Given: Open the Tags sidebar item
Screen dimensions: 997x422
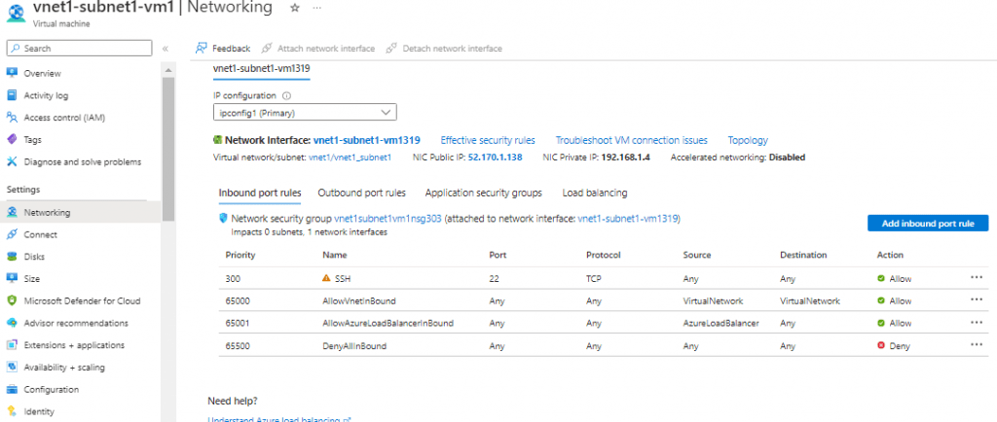Looking at the screenshot, I should pyautogui.click(x=32, y=140).
